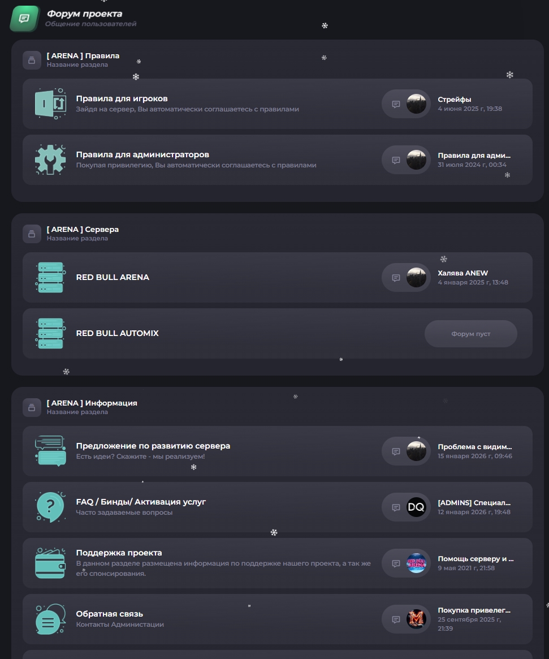The width and height of the screenshot is (549, 659).
Task: Click the server rack icon for RED BULL AUTOMIX
Action: [x=50, y=333]
